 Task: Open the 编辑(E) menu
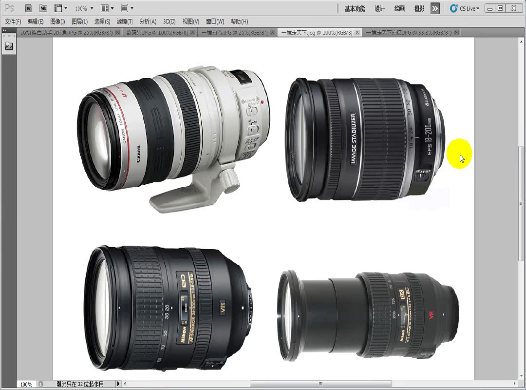pyautogui.click(x=36, y=21)
